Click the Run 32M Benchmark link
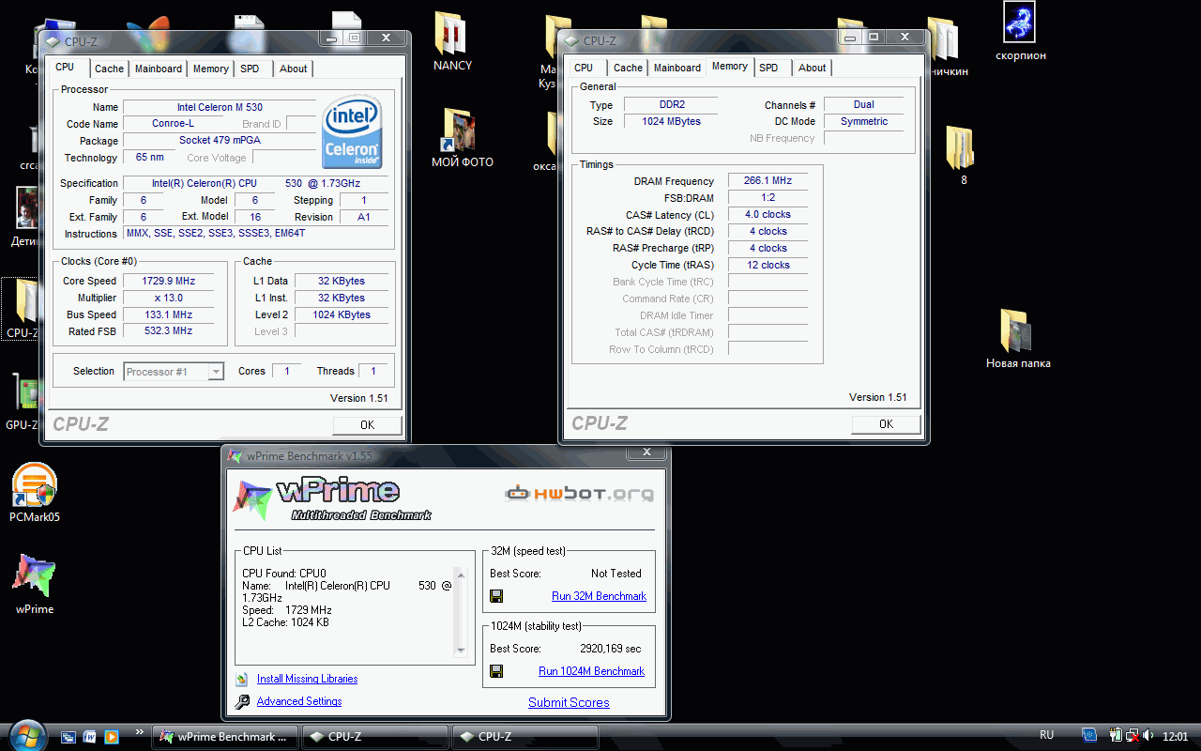Screen dimensions: 1201x751 coord(599,596)
